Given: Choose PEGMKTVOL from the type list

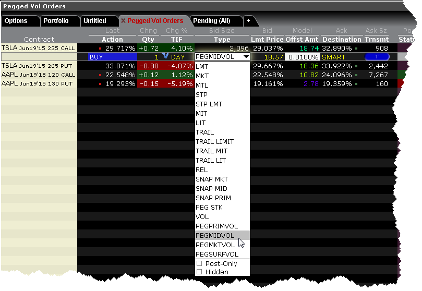Looking at the screenshot, I should pyautogui.click(x=216, y=245).
